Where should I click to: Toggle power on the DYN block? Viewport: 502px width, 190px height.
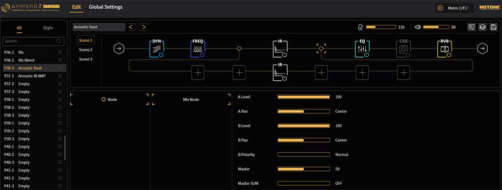click(161, 55)
